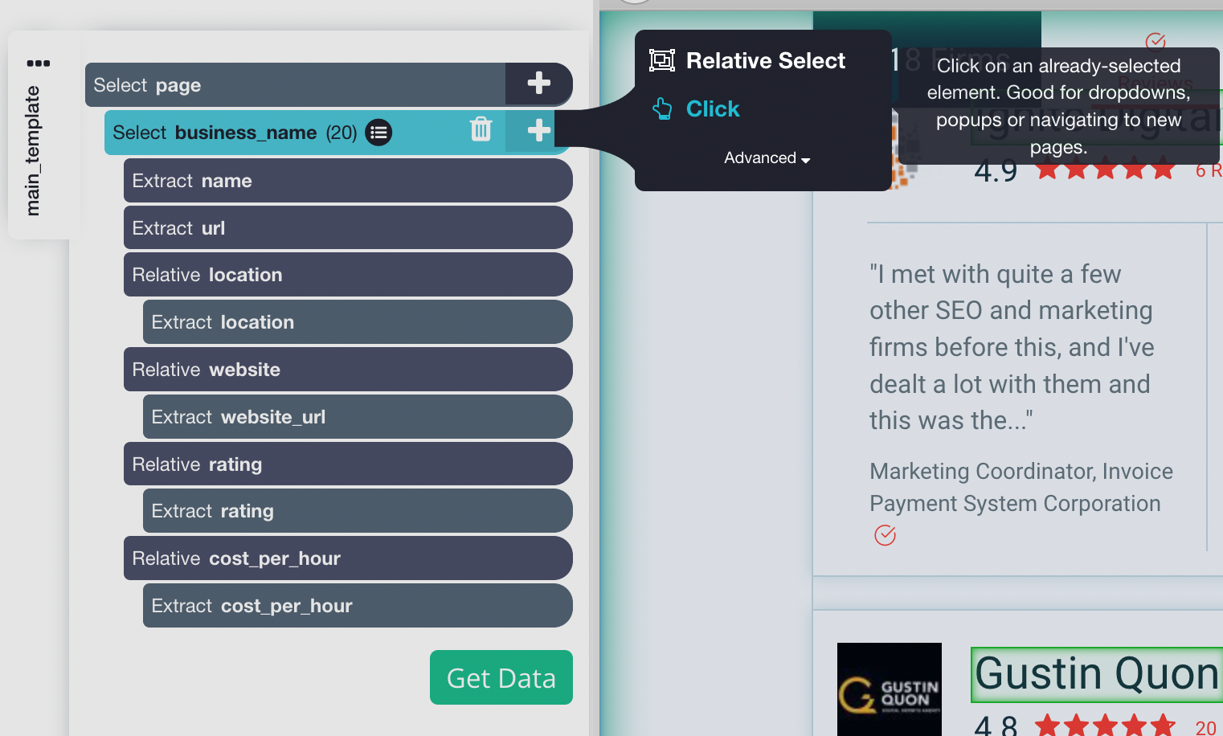The width and height of the screenshot is (1223, 736).
Task: Open the Extract cost_per_hour command
Action: click(x=358, y=605)
